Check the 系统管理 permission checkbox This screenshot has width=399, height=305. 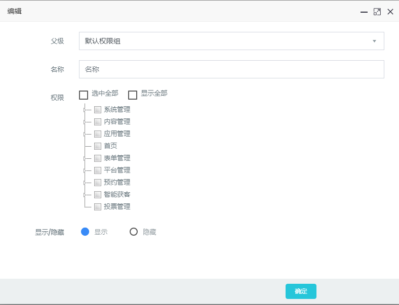click(98, 109)
